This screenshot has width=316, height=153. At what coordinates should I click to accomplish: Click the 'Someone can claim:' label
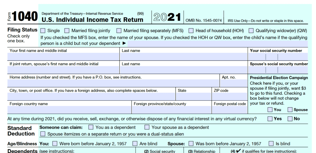click(x=61, y=127)
